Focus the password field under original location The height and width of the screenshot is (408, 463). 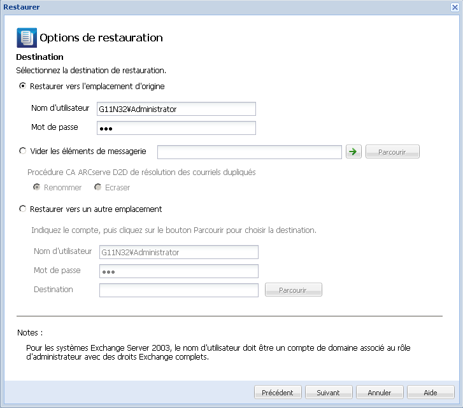tap(176, 128)
